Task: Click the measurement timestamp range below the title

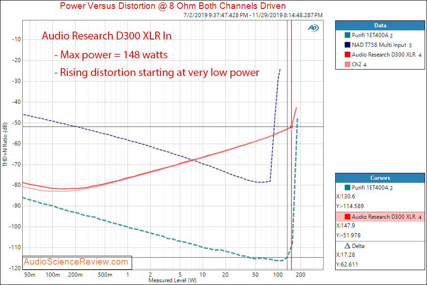Action: [x=253, y=15]
